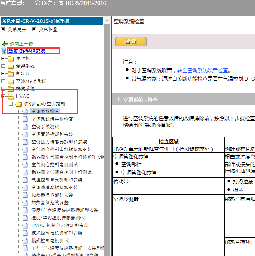Click the 返回上一级 link
Screen dimensions: 255x256
(x=21, y=44)
